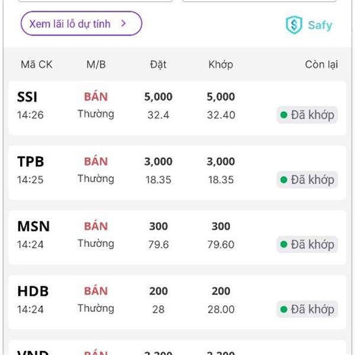
Task: Sort by Còn lại column header
Action: (x=321, y=64)
